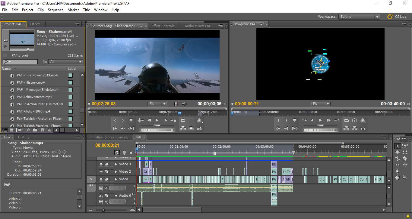Toggle Snap magnet in timeline

[117, 153]
